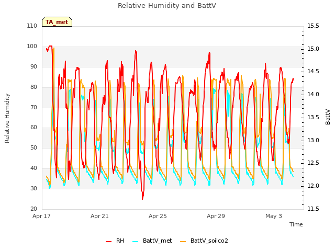Image resolution: width=335 pixels, height=251 pixels.
Task: Click the 110 left axis value
Action: (32, 26)
